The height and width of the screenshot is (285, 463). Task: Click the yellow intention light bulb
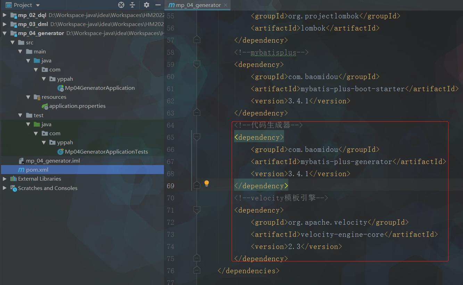click(207, 183)
